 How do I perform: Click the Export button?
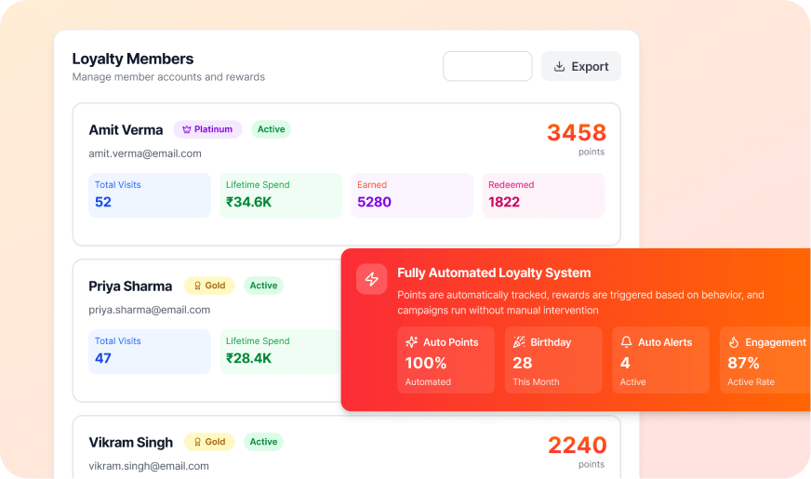581,67
